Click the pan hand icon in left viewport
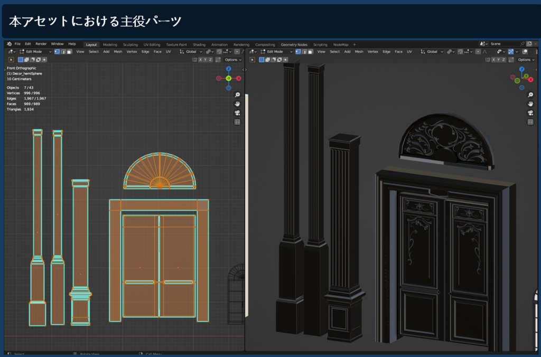Screen dimensions: 541x357 point(237,104)
